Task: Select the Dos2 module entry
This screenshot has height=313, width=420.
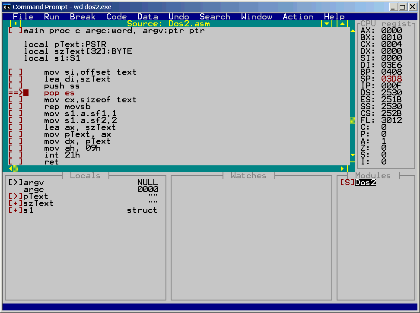Action: click(366, 183)
